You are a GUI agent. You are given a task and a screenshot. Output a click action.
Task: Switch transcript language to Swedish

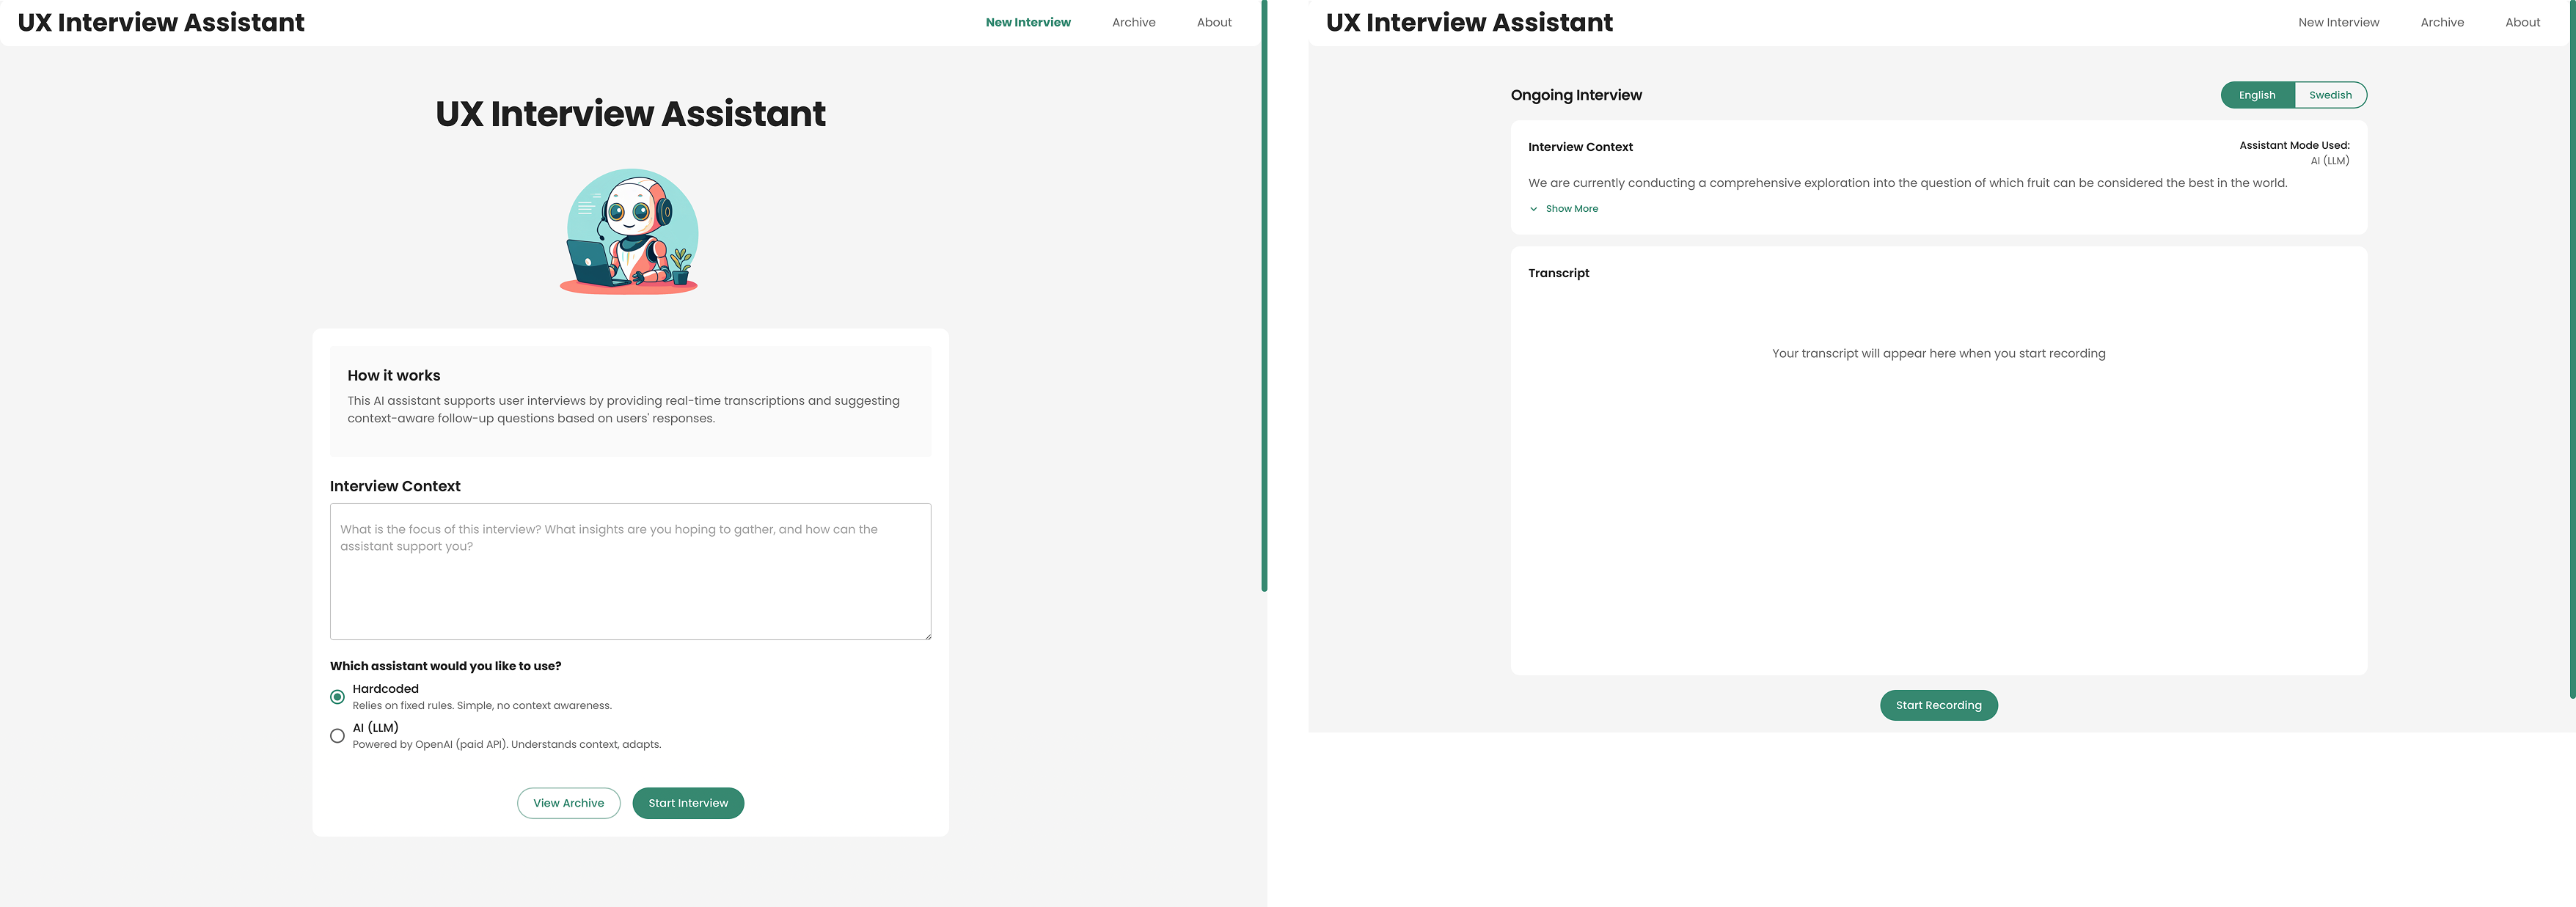tap(2330, 95)
